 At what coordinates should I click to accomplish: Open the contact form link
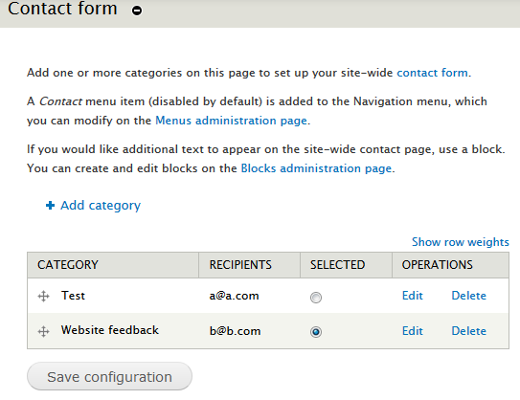point(433,73)
